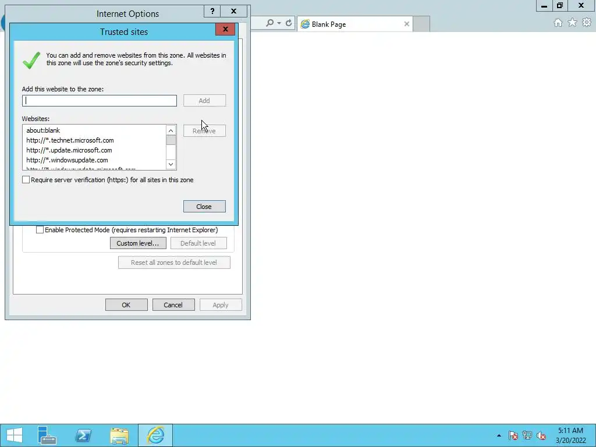Show hidden tray icons arrow

coord(499,435)
